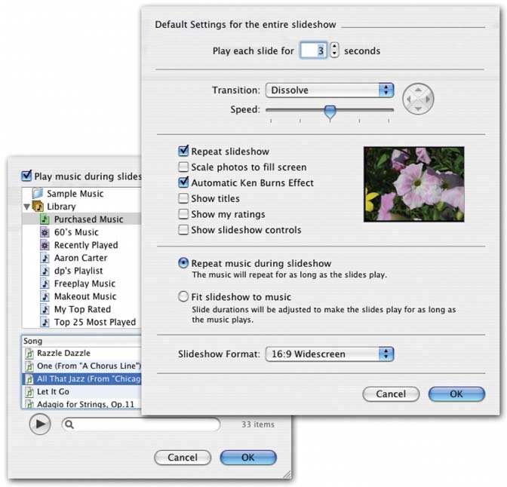The height and width of the screenshot is (487, 507).
Task: Click the Let It Go song file icon
Action: point(29,392)
